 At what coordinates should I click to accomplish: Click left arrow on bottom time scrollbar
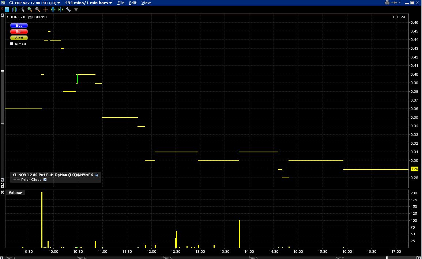coord(1,258)
